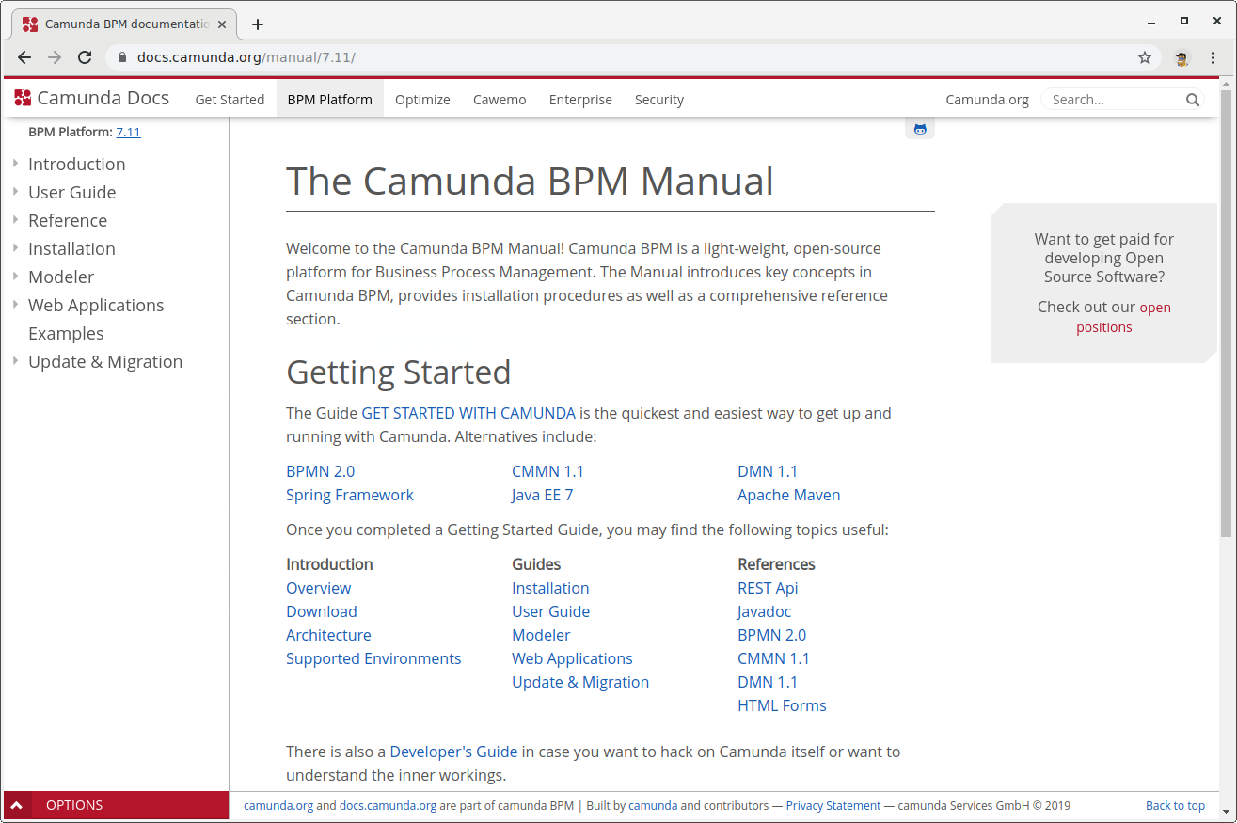1237x823 pixels.
Task: Open a new browser tab
Action: pyautogui.click(x=258, y=24)
